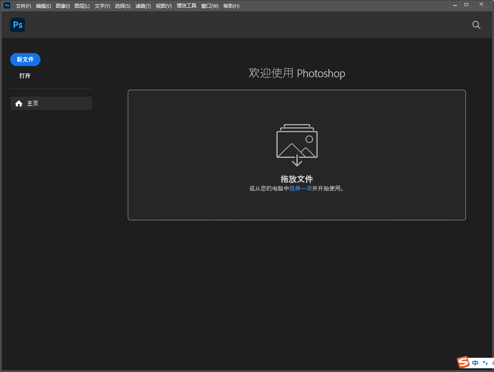This screenshot has height=372, width=494.
Task: Open the 图像(I) menu
Action: click(62, 6)
